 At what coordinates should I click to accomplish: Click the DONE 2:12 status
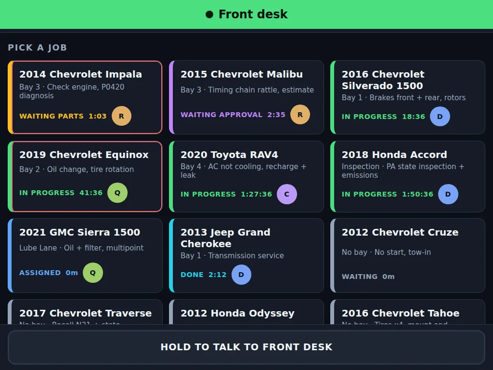(204, 275)
